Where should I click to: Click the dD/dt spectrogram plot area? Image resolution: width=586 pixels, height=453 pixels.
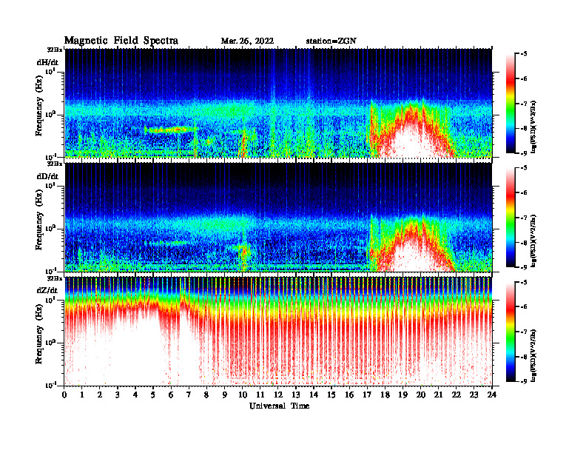click(278, 217)
